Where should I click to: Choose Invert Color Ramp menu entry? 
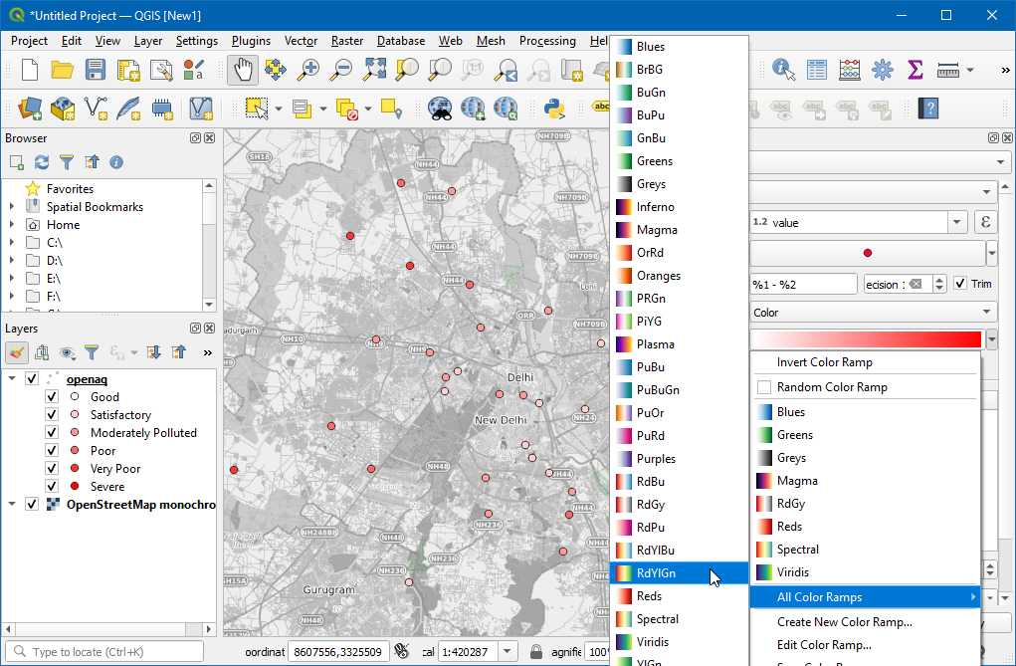click(824, 362)
